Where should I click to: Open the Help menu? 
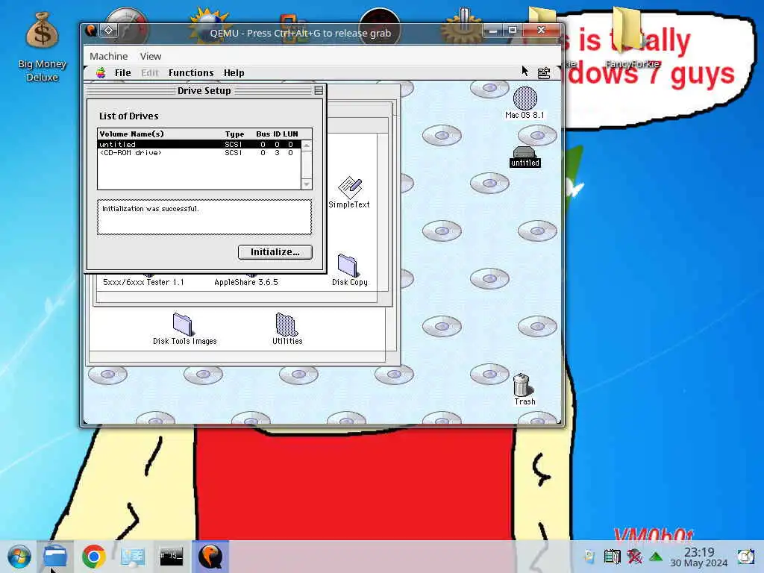pyautogui.click(x=234, y=73)
